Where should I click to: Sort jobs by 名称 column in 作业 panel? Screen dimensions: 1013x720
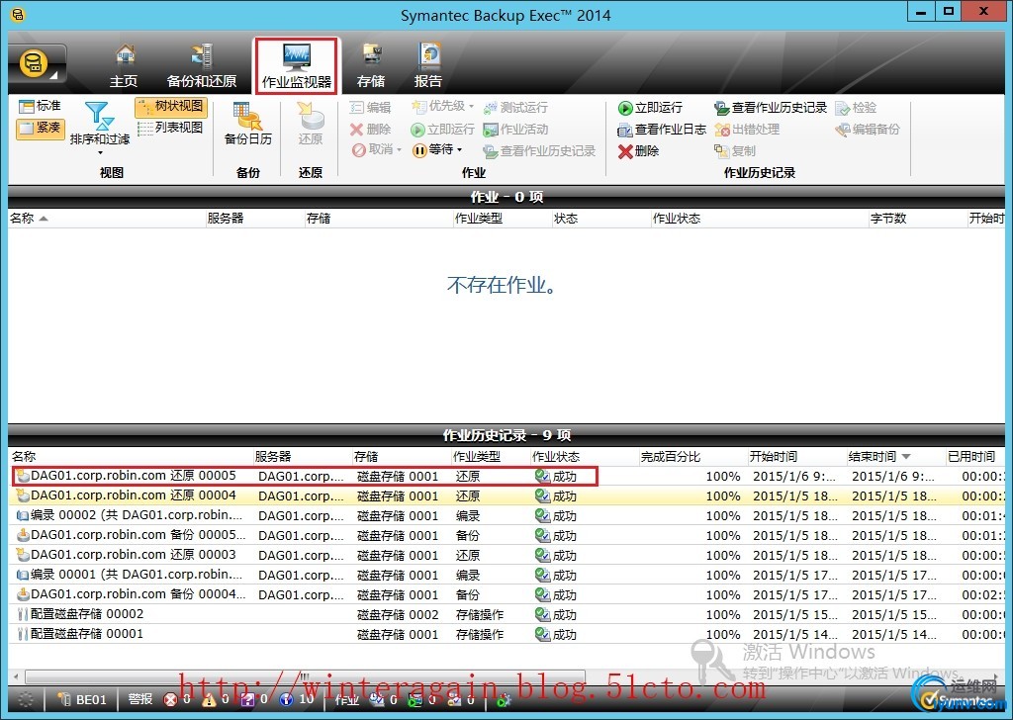[107, 219]
